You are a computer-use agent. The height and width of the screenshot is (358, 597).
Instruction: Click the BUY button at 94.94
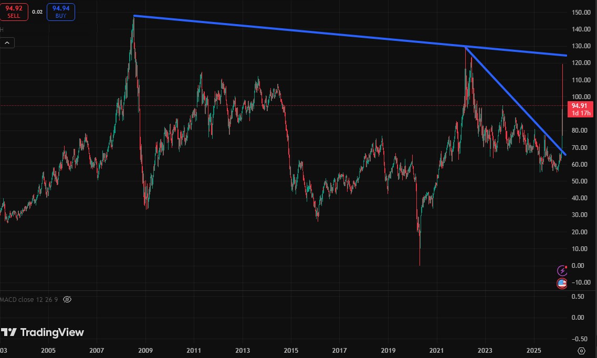(60, 12)
